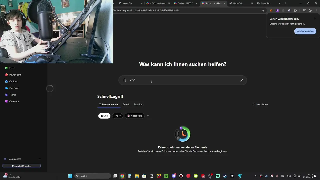Switch to the last Neuer Tab
The height and width of the screenshot is (180, 320).
[x=269, y=3]
